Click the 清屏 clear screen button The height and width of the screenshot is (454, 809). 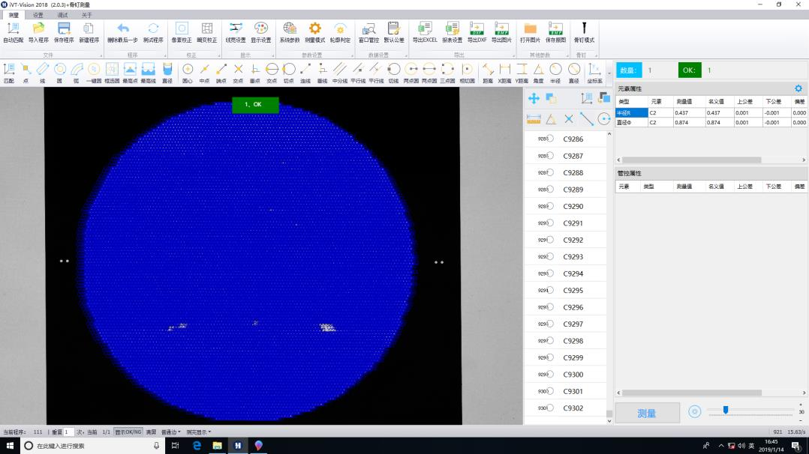(x=151, y=432)
